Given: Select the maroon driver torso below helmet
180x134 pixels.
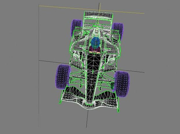Looking at the screenshot, I should (x=95, y=50).
